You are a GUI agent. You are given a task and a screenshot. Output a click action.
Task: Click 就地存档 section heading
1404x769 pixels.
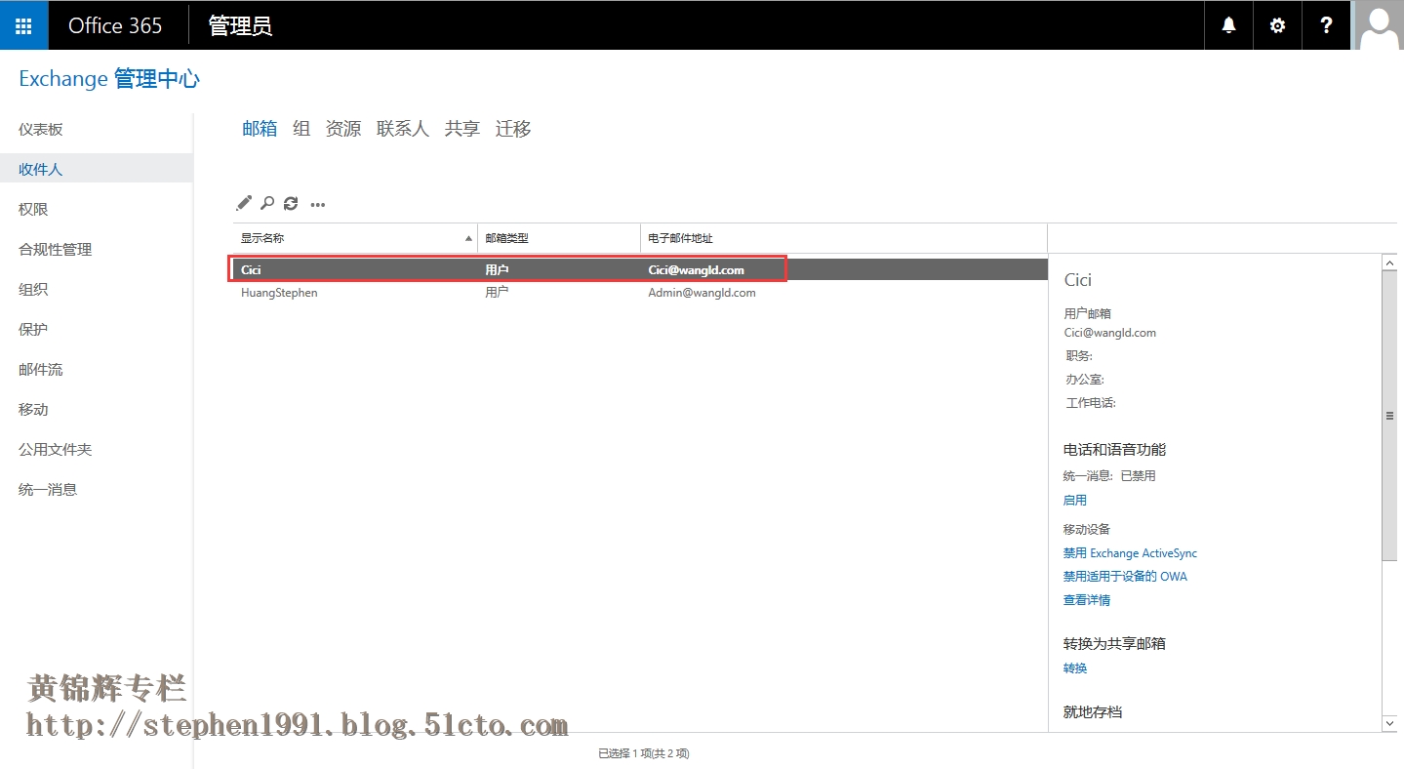[1092, 712]
